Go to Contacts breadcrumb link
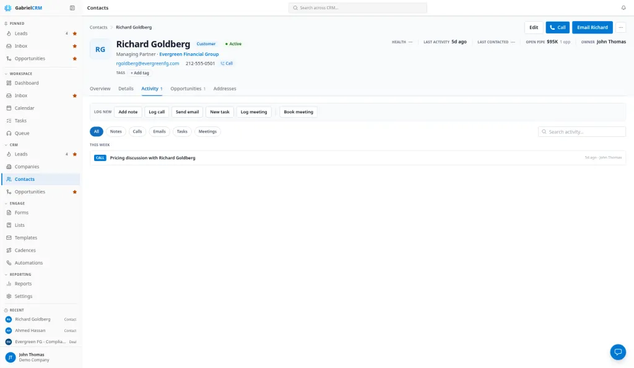Viewport: 634px width, 368px height. (98, 27)
